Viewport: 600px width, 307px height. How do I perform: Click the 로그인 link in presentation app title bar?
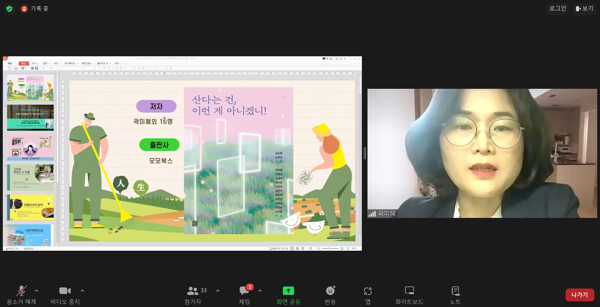pyautogui.click(x=328, y=58)
